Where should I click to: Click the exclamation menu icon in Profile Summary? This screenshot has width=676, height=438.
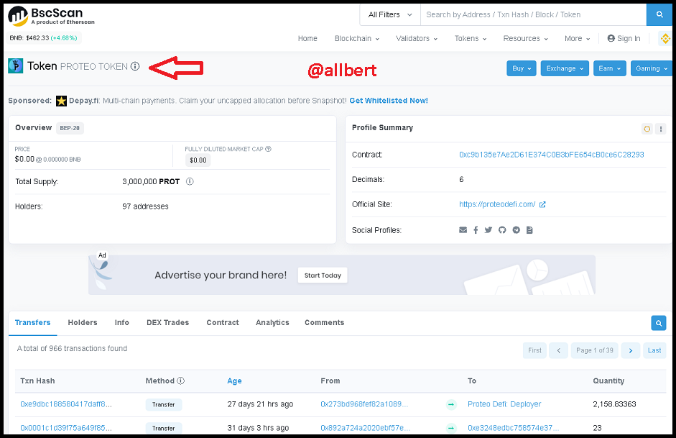pos(660,129)
